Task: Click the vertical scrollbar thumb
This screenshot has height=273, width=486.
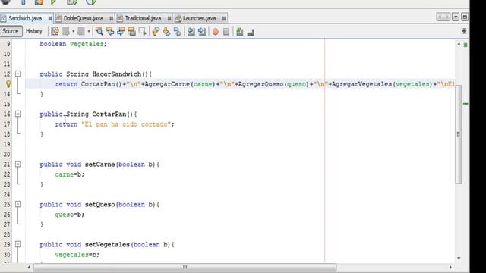Action: 459,134
